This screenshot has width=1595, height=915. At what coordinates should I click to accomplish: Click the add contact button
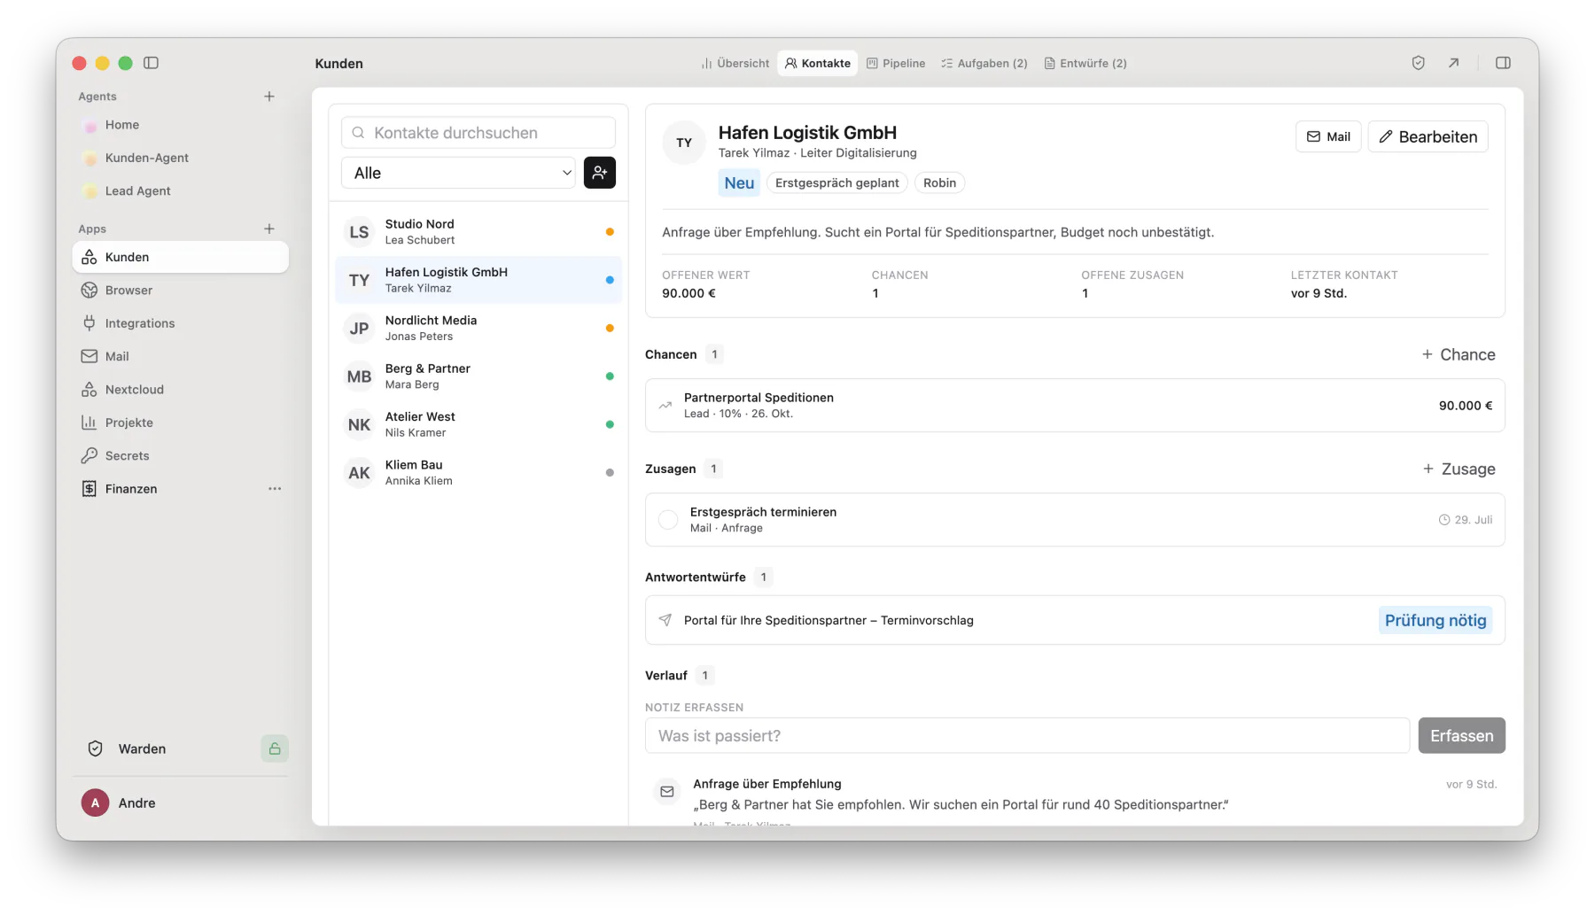click(x=600, y=173)
